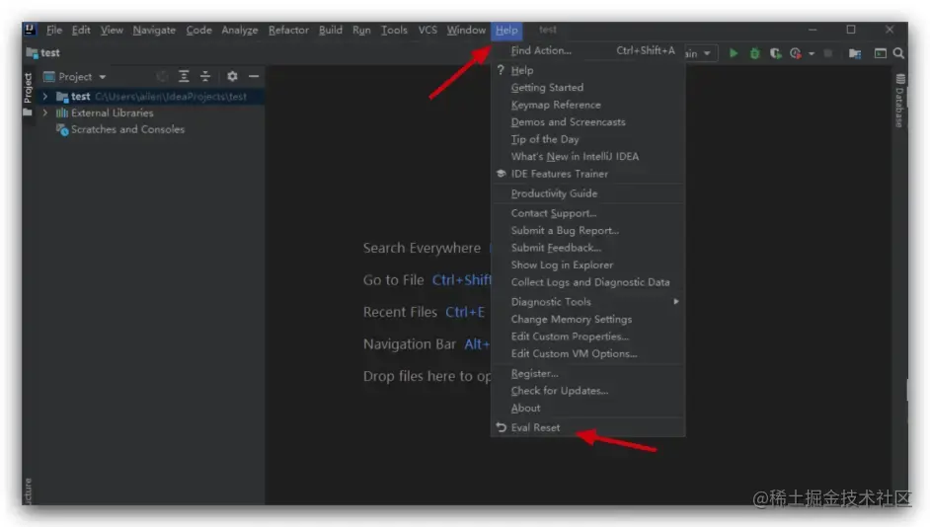
Task: Hide the Project panel with minus icon
Action: 254,76
